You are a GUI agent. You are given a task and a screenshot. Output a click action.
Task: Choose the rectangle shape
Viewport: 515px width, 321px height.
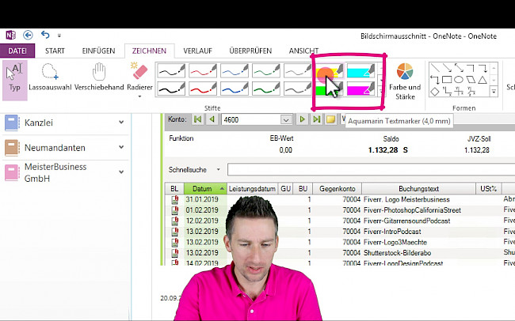point(447,79)
